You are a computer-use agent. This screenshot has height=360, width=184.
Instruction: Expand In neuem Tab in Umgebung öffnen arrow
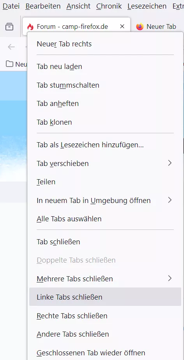pos(170,200)
